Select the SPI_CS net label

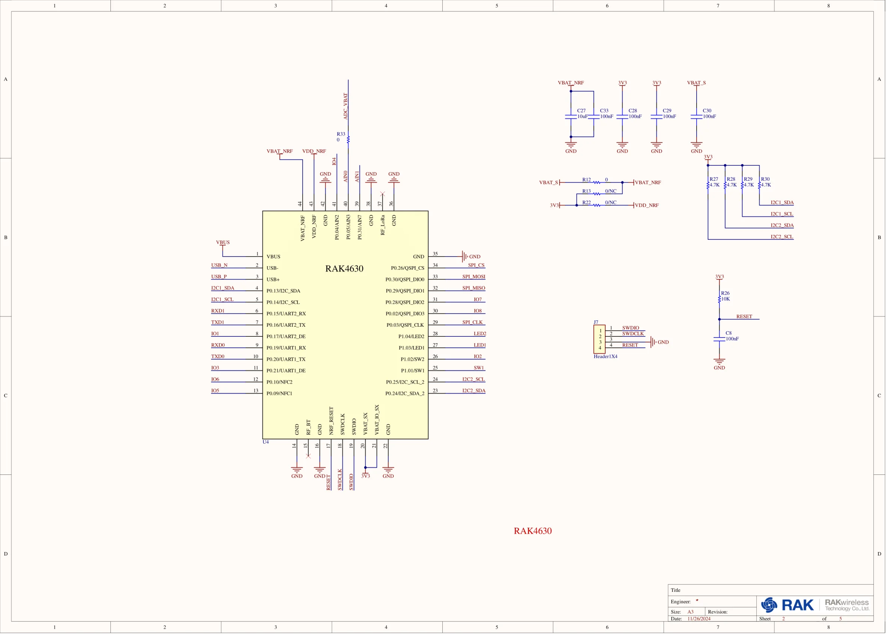tap(476, 265)
